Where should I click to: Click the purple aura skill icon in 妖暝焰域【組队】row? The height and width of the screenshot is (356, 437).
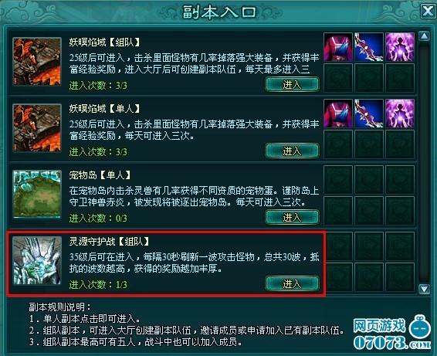[x=400, y=47]
